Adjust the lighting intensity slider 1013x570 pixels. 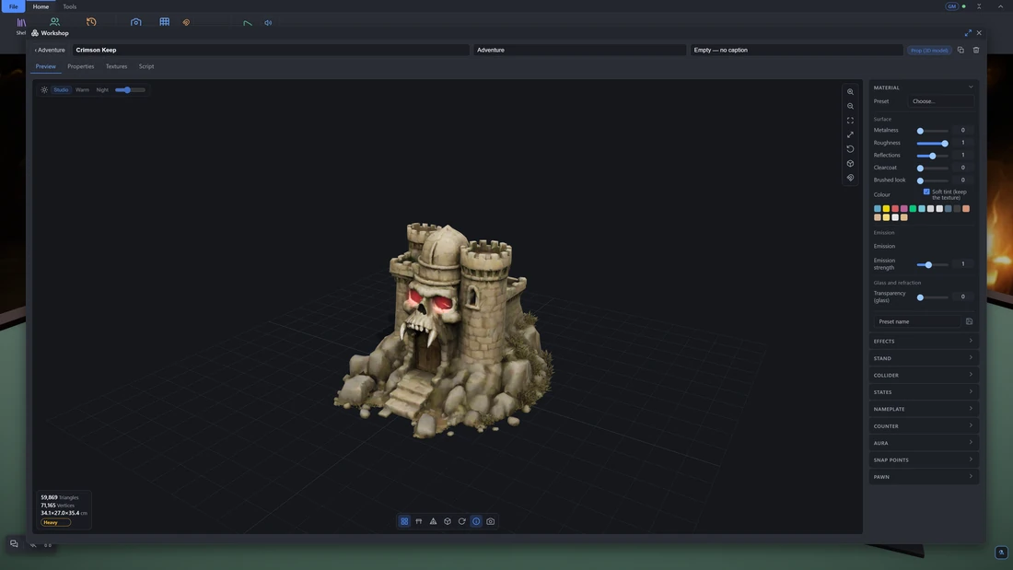130,90
